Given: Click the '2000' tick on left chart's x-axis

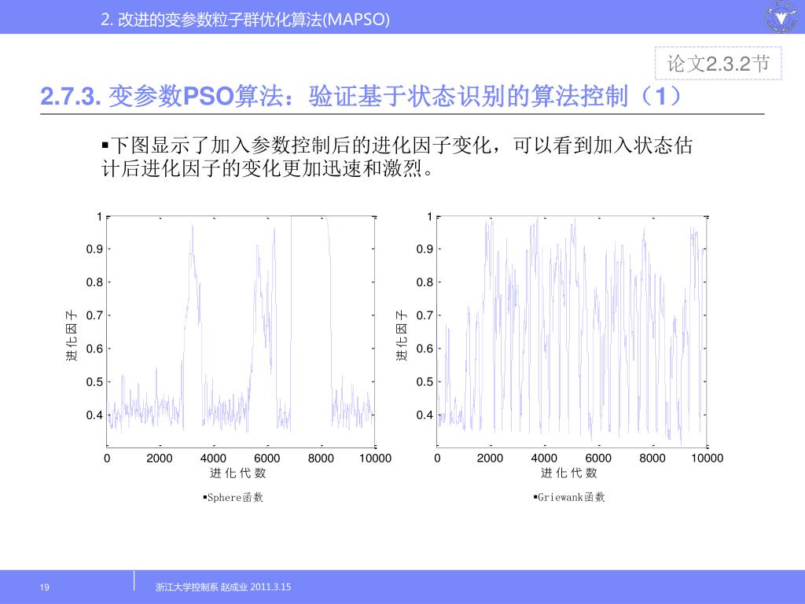Looking at the screenshot, I should (x=160, y=459).
